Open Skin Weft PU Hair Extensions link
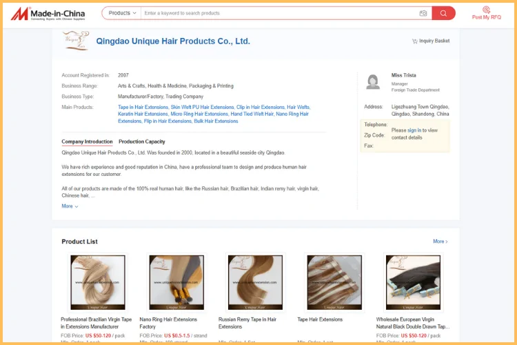This screenshot has width=517, height=345. coord(202,108)
